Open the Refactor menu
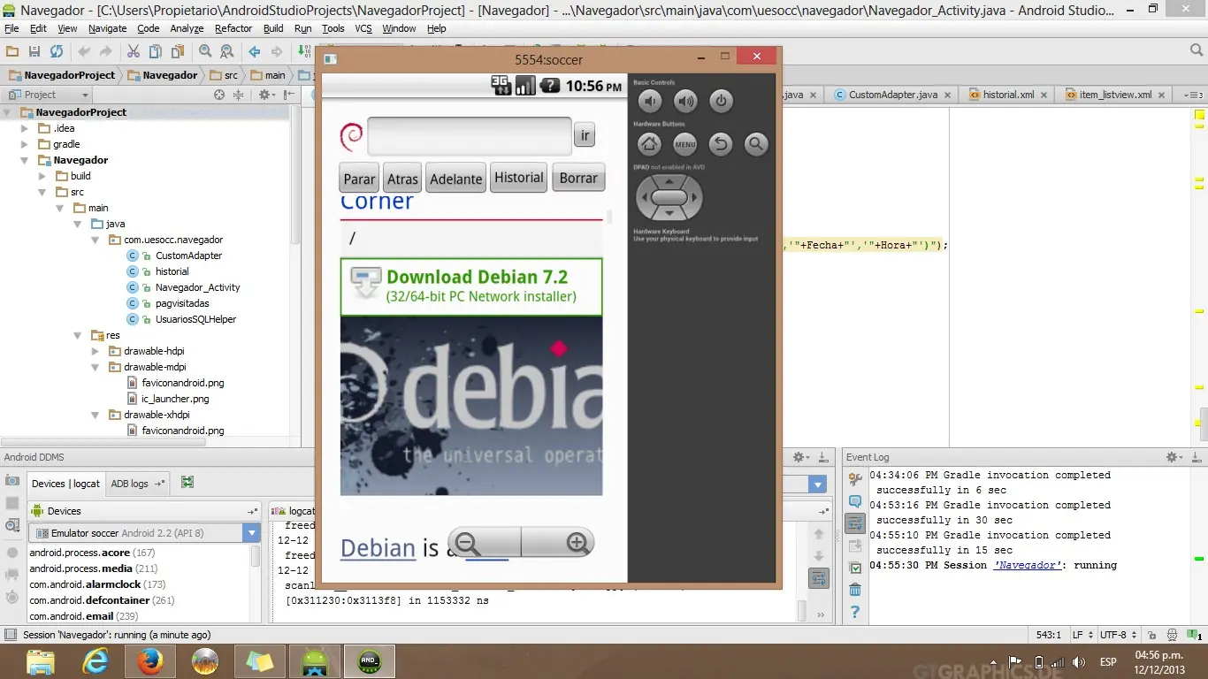1208x679 pixels. point(233,28)
